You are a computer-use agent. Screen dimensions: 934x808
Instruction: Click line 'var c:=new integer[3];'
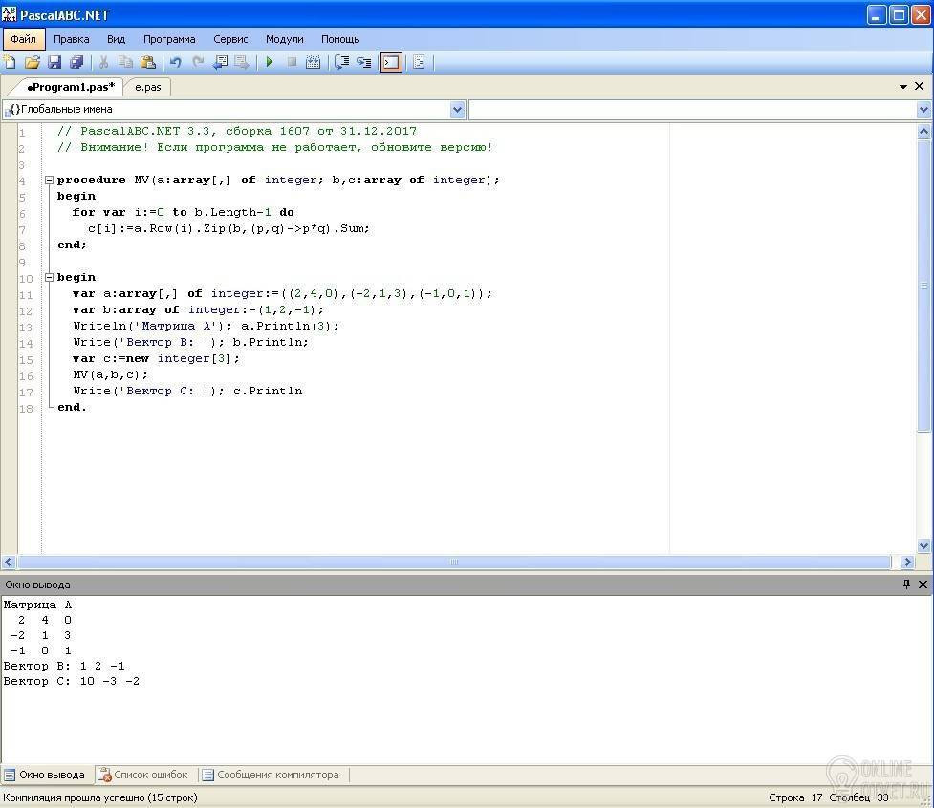(x=156, y=358)
